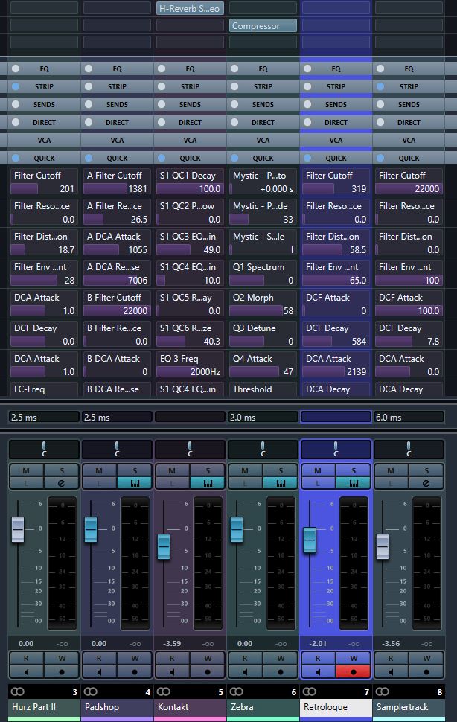Expand the SENDS section on Kontakt channel

[x=190, y=104]
